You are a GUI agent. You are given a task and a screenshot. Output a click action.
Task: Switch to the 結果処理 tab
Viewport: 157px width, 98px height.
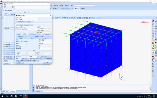tap(83, 8)
